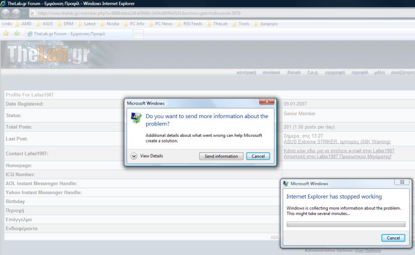Cancel the 'Internet Explorer has stopped working' dialog

[x=393, y=238]
